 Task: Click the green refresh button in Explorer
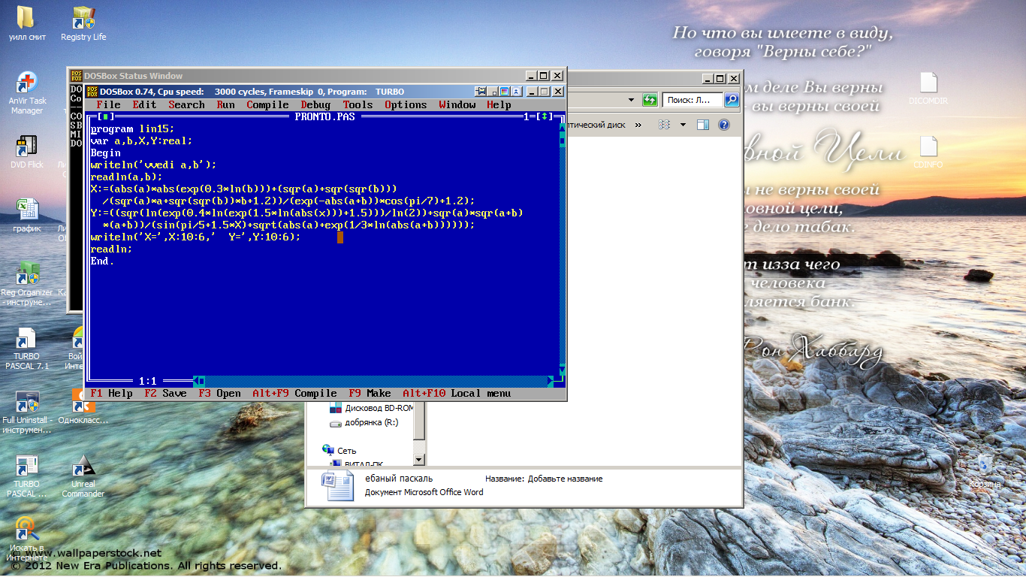(x=650, y=100)
